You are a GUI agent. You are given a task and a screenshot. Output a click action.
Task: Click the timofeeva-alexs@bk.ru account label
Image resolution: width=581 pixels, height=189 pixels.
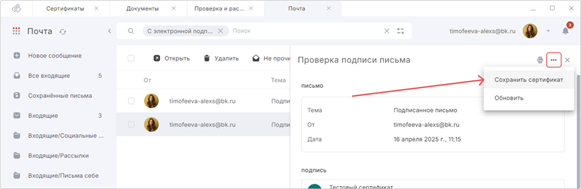482,31
